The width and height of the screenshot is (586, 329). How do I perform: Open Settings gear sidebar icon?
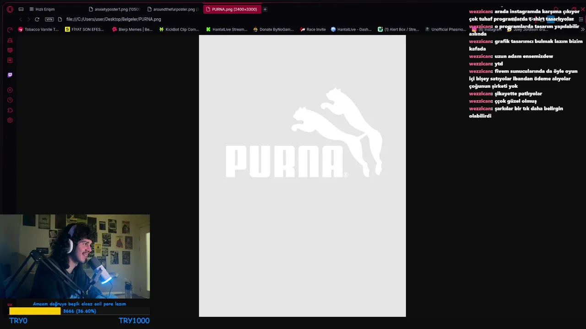(x=10, y=120)
